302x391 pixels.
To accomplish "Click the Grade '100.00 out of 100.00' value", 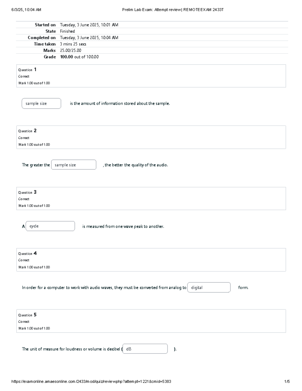I will tap(79, 57).
